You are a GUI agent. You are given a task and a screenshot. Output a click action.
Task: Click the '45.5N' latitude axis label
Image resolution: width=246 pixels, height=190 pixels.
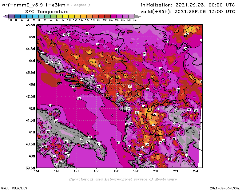point(30,25)
